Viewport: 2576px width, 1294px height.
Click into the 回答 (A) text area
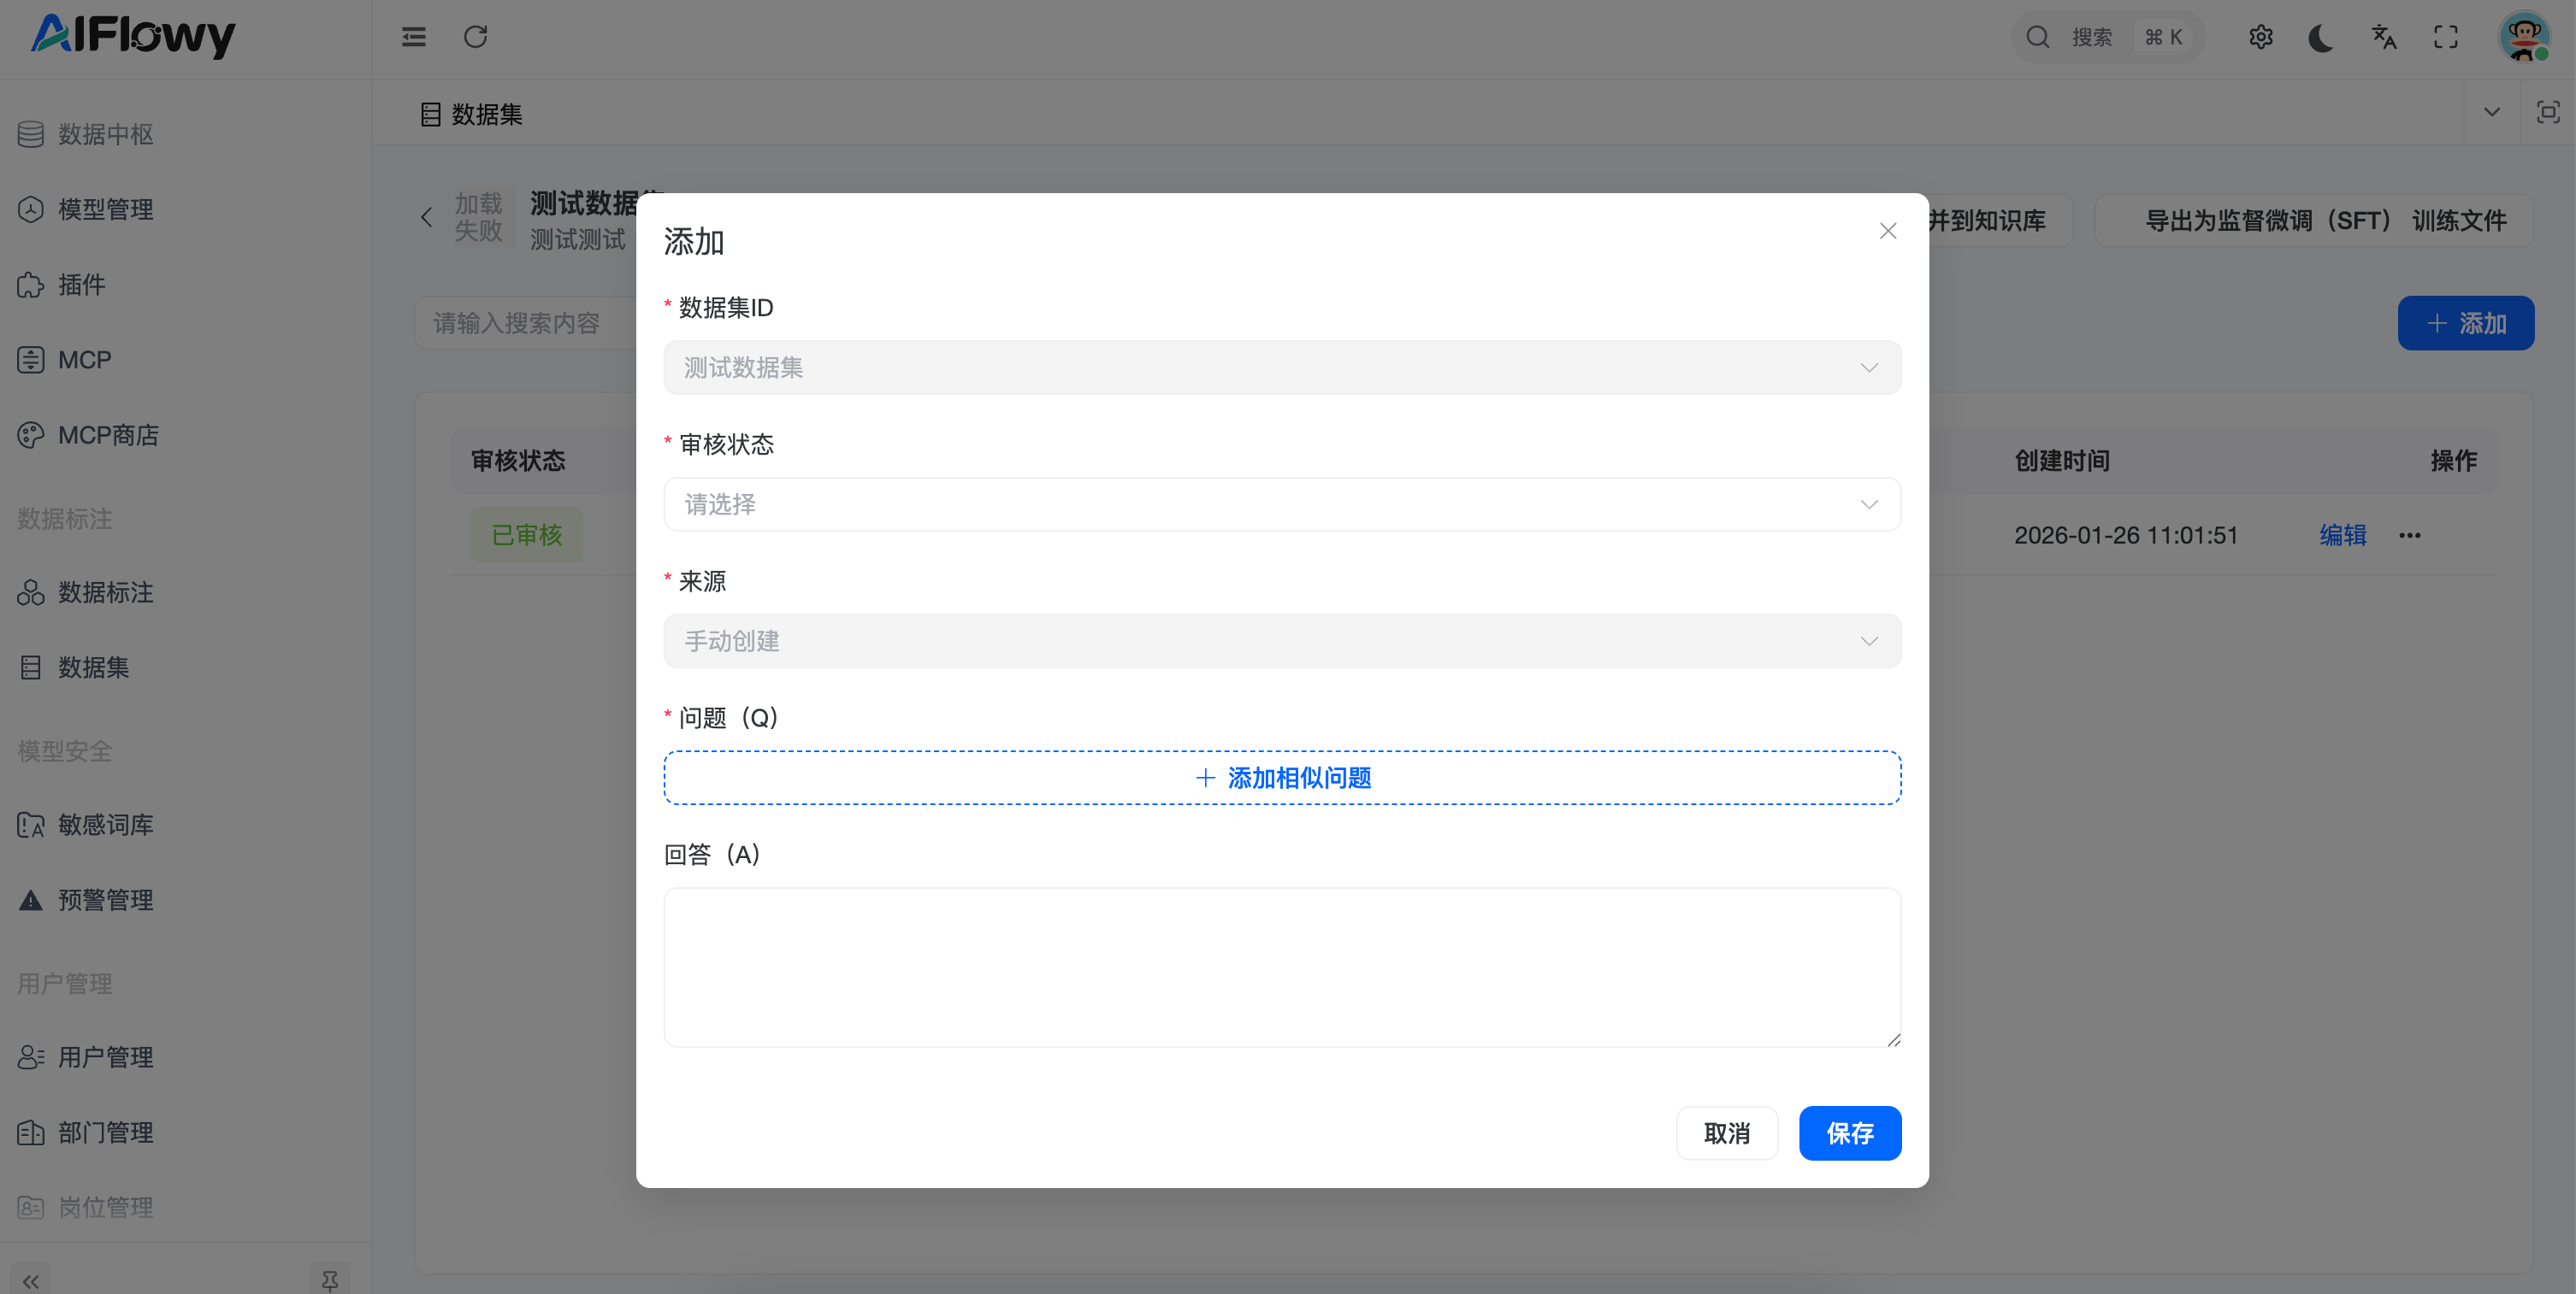pyautogui.click(x=1281, y=967)
